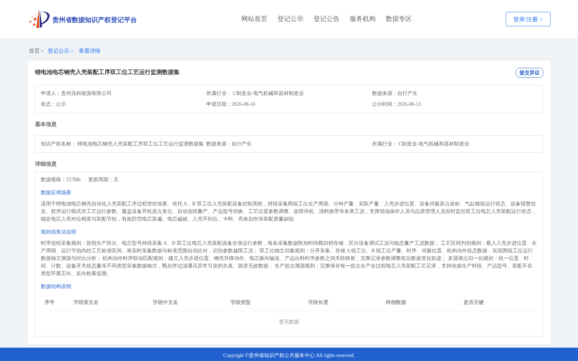Click the Copyright footer text
Screen dimensions: 578x361
tap(289, 355)
